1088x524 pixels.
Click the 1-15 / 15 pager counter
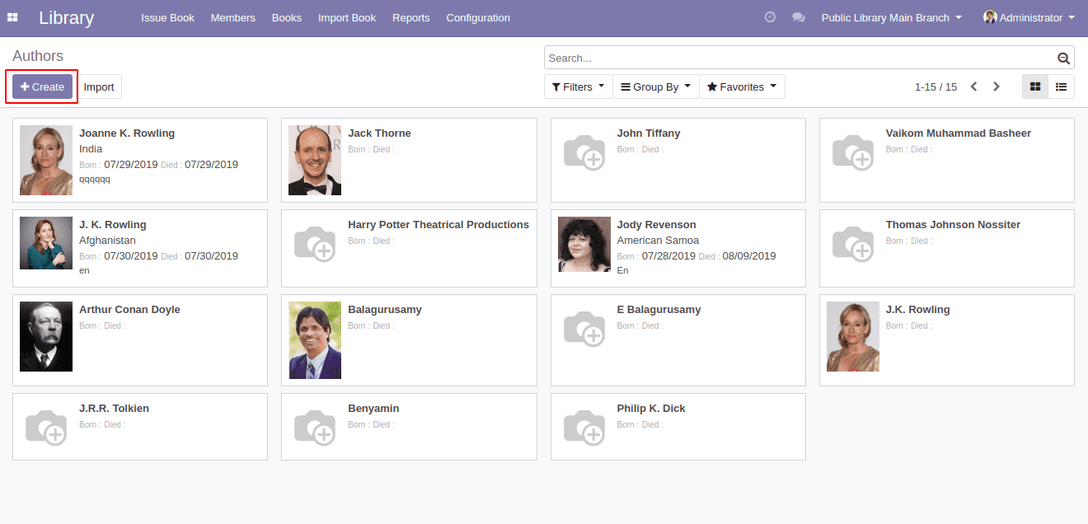tap(936, 87)
